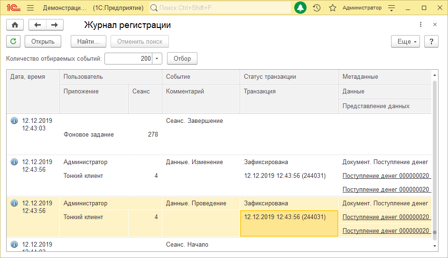Click info icon of Данные. Изменение row
The height and width of the screenshot is (258, 448).
14,162
